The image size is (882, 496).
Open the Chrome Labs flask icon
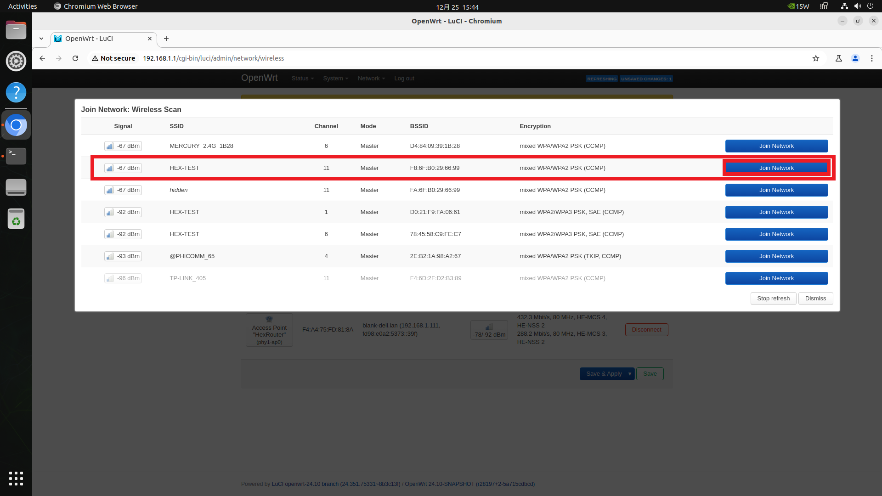point(838,58)
